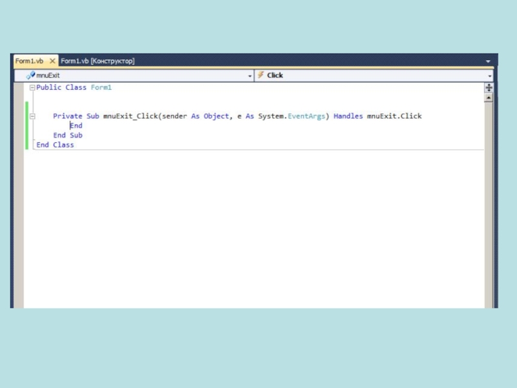The width and height of the screenshot is (517, 388).
Task: Expand the mnuExit class name dropdown
Action: [250, 76]
